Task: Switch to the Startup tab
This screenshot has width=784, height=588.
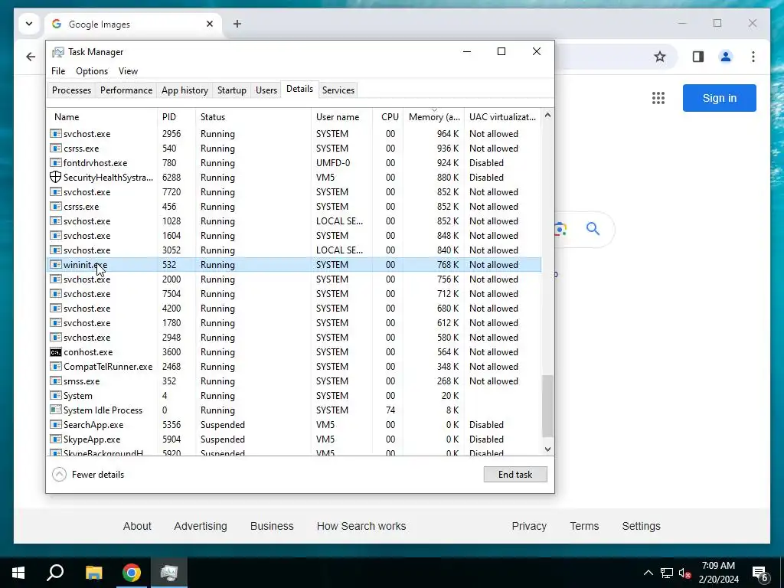Action: click(231, 90)
